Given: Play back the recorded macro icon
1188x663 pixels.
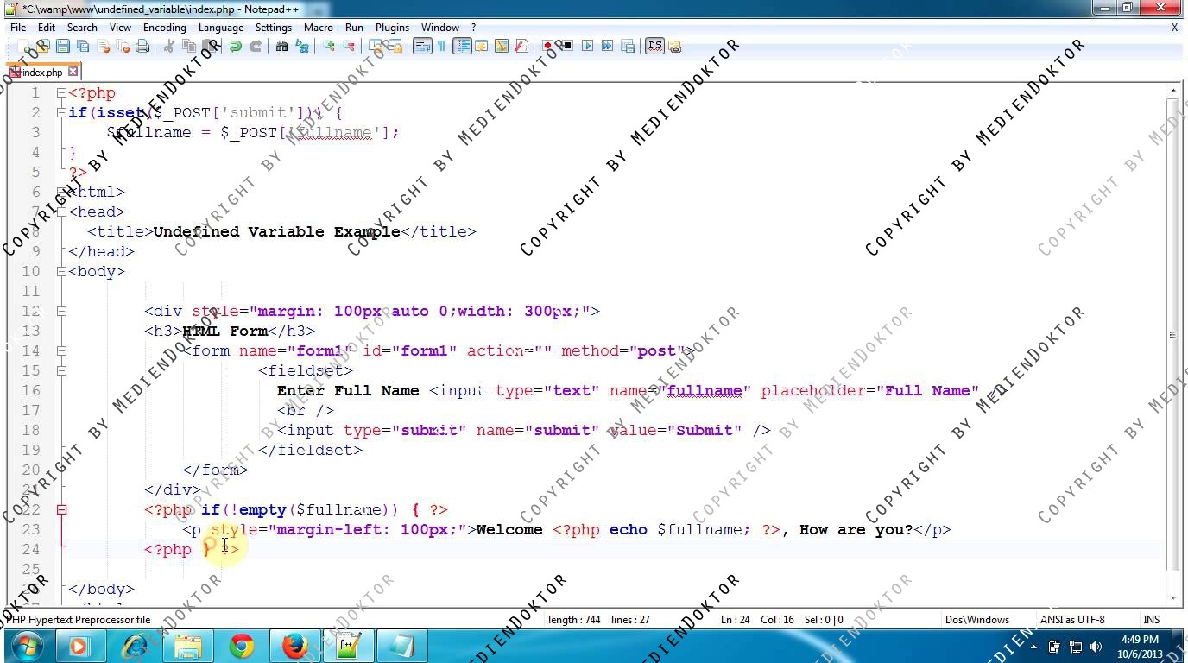Looking at the screenshot, I should 588,46.
